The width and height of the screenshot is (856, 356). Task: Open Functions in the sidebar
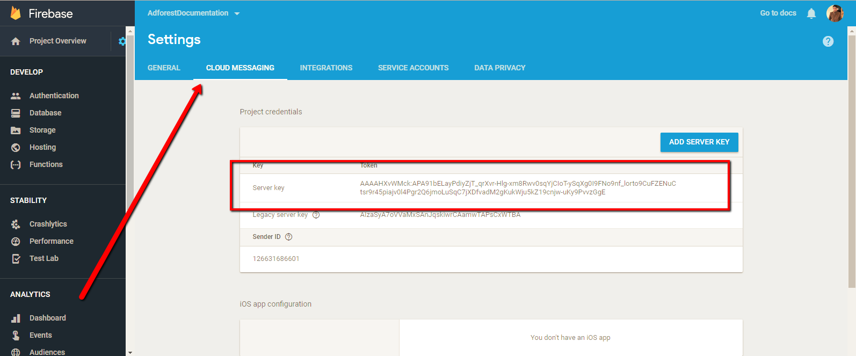tap(46, 164)
